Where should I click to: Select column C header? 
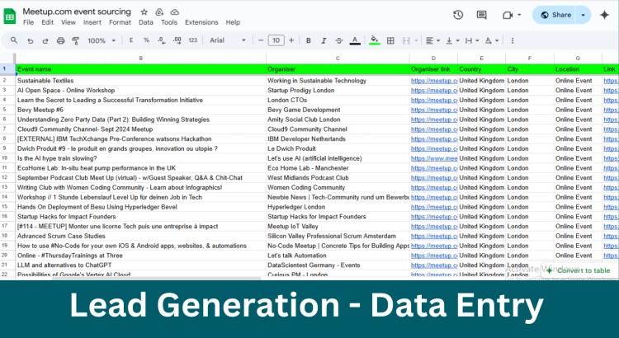pyautogui.click(x=338, y=58)
